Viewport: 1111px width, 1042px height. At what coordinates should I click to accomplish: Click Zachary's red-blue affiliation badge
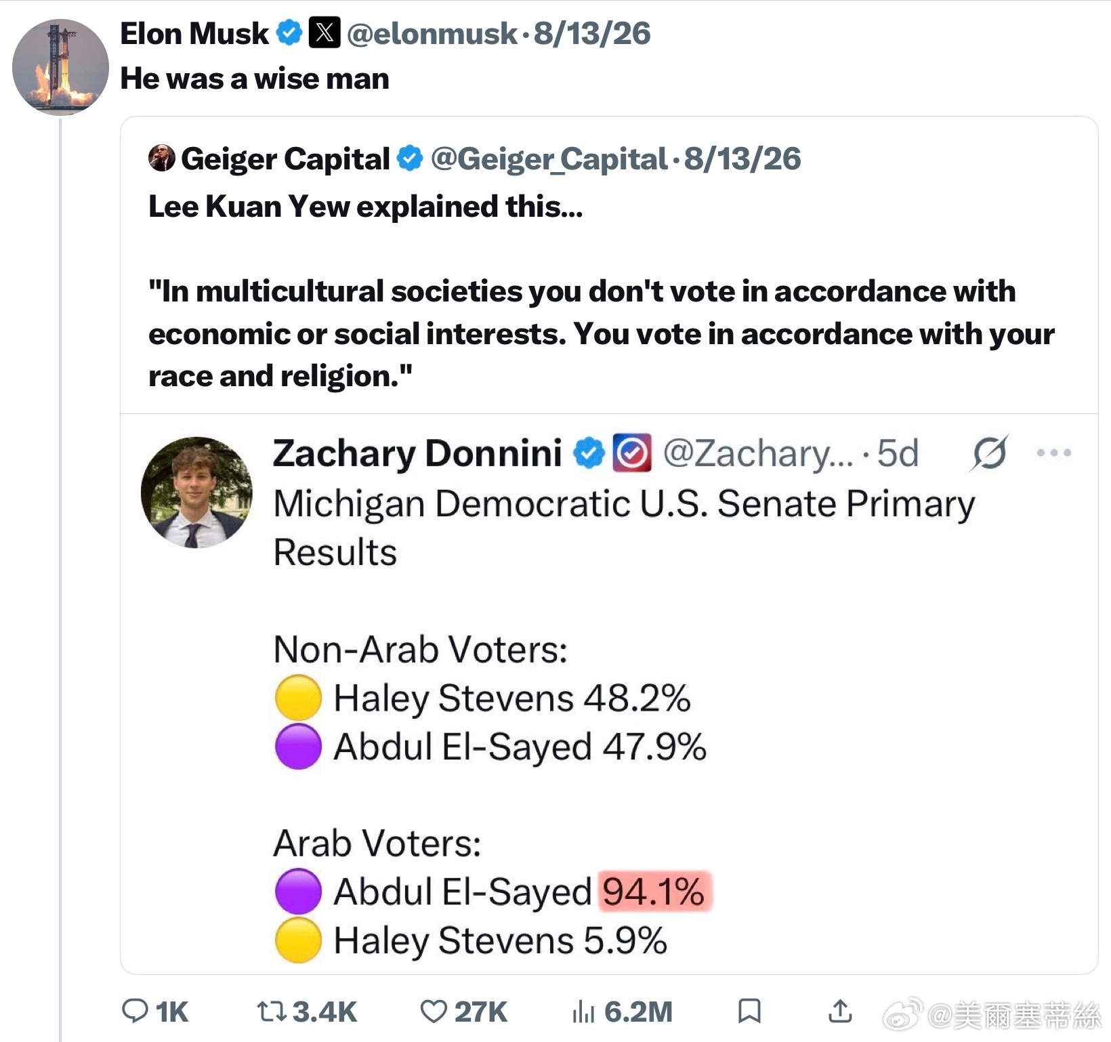pyautogui.click(x=632, y=453)
